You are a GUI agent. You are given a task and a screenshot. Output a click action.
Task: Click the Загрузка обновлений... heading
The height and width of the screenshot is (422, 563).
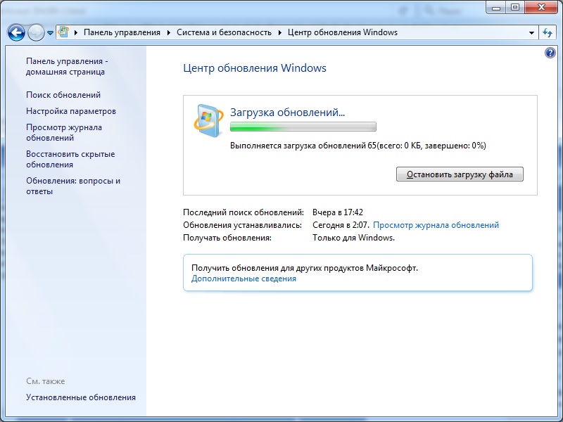[x=287, y=113]
